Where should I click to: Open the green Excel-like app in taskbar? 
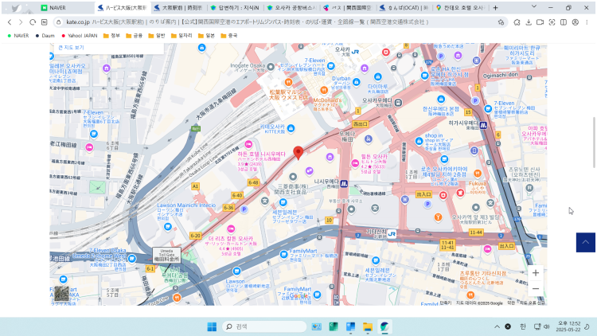(334, 326)
